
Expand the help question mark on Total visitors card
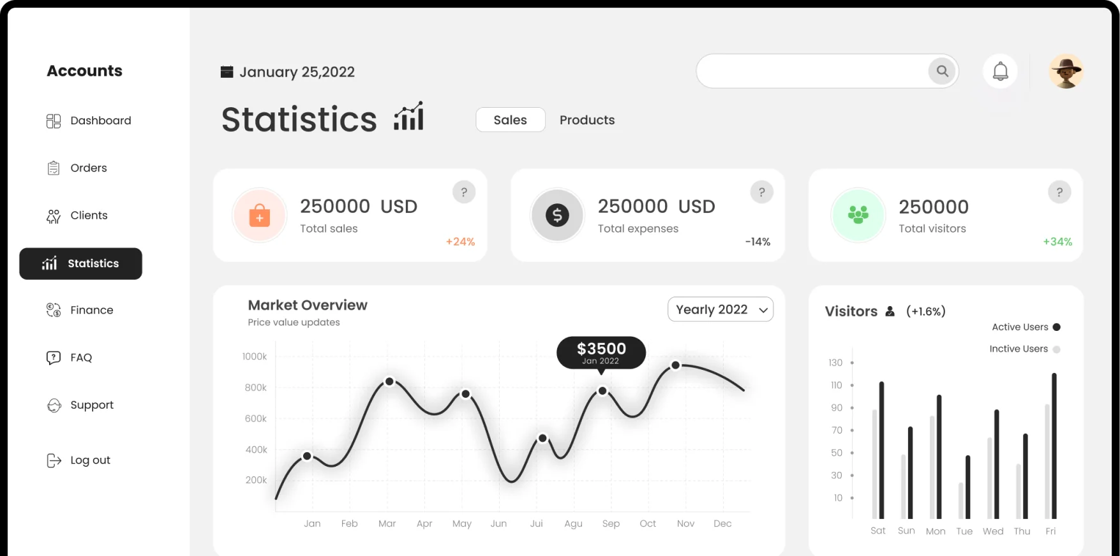(1059, 191)
